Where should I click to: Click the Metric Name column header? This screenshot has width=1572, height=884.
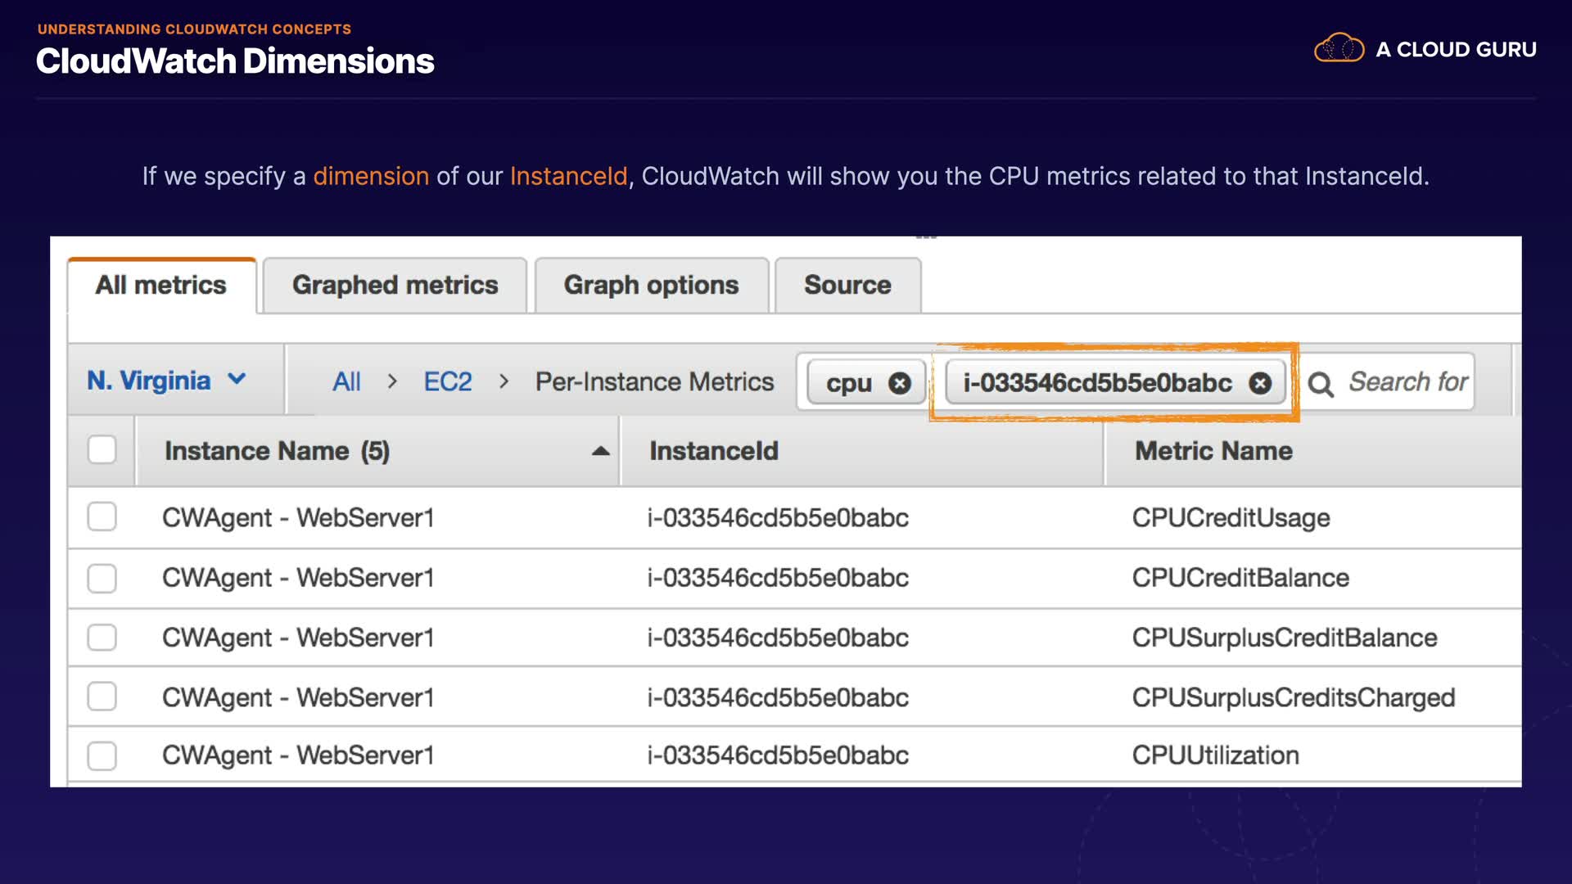(1213, 451)
